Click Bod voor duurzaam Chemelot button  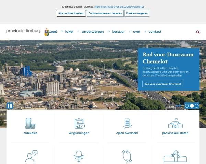163,84
